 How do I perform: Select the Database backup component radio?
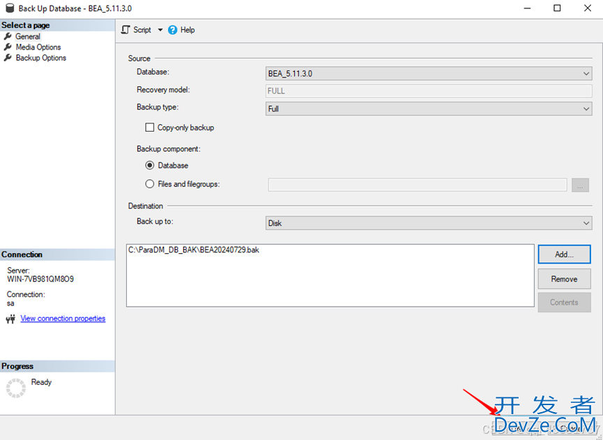point(150,165)
